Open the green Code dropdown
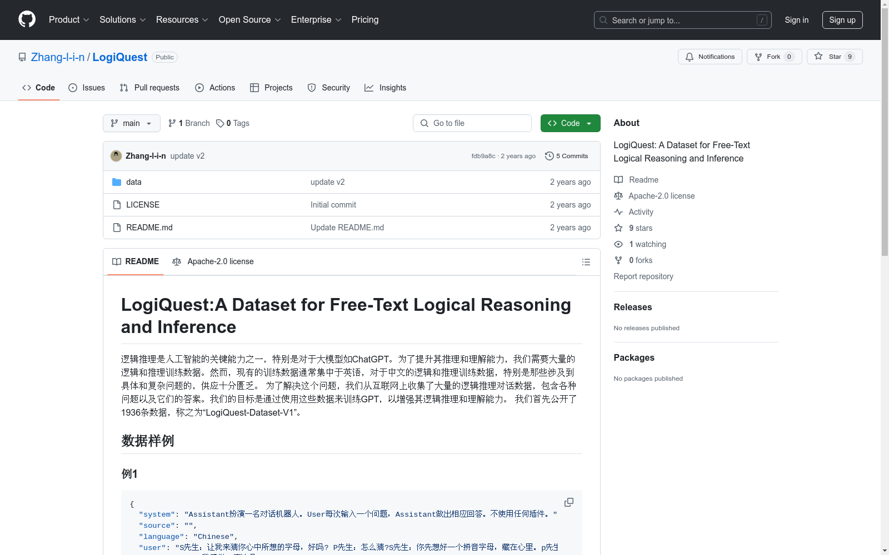Screen dimensions: 889x555 click(570, 123)
